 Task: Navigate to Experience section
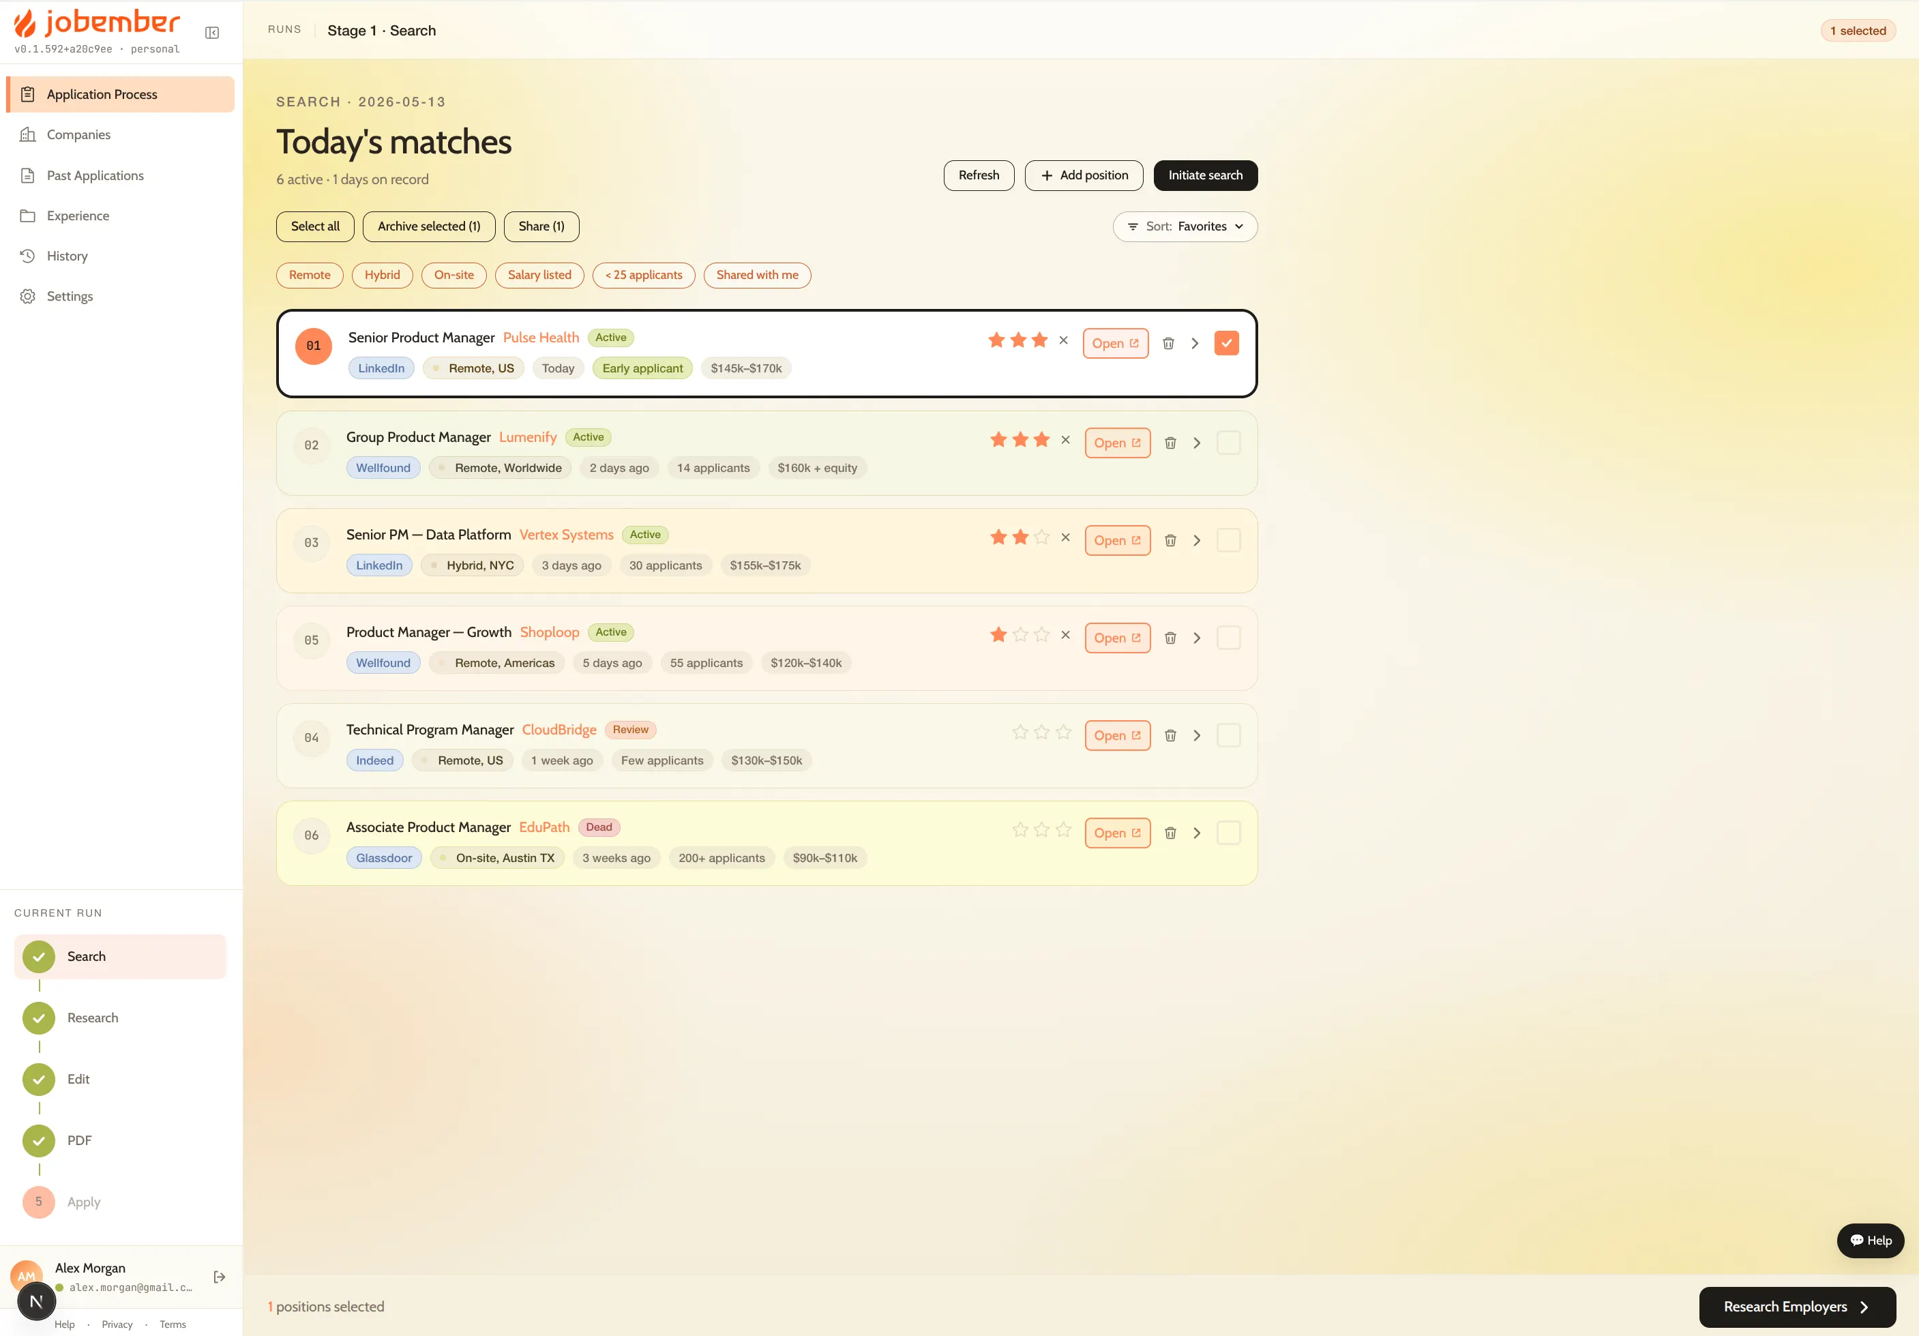point(120,216)
